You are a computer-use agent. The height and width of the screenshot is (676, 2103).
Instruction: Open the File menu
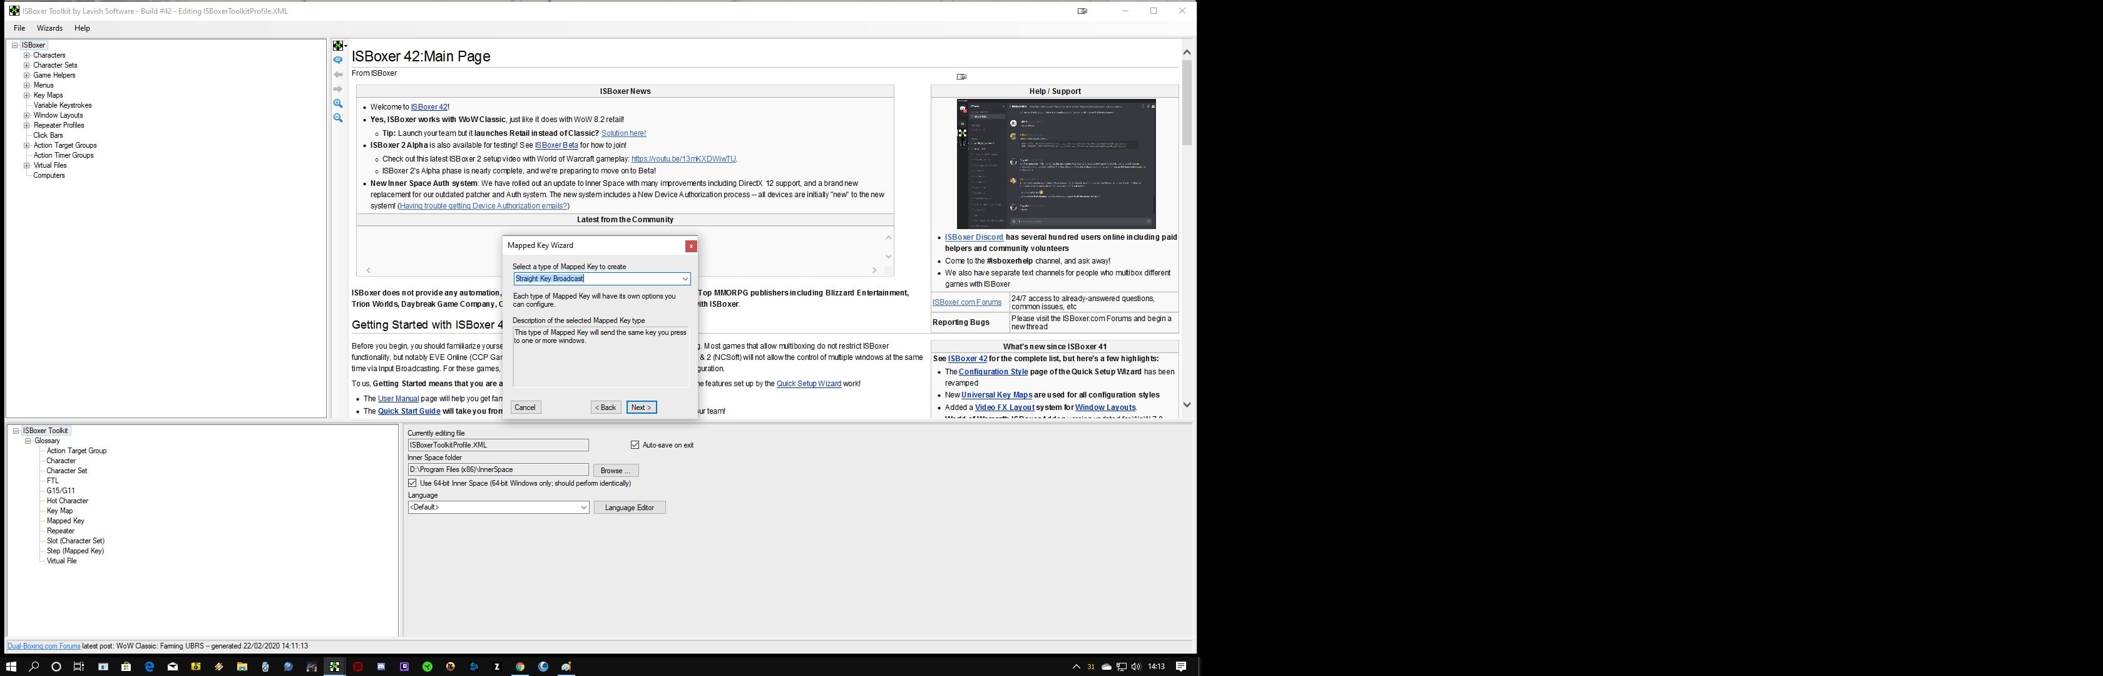(x=19, y=28)
